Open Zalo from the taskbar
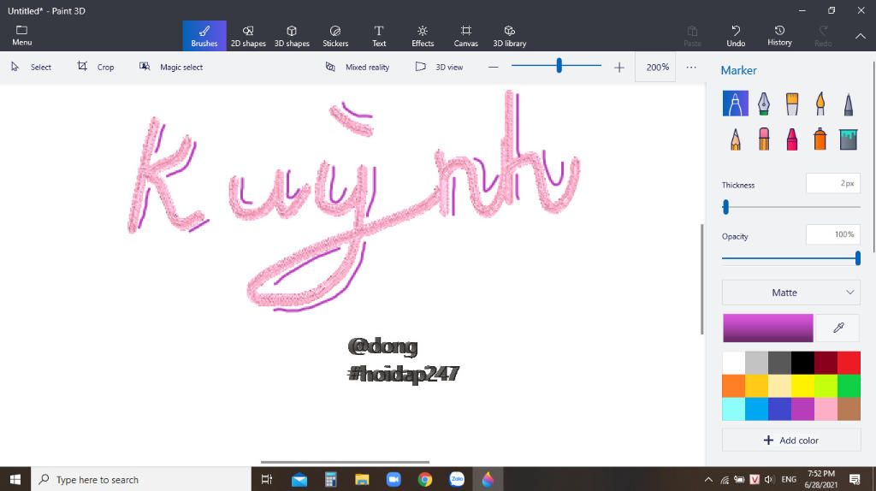Screen dimensions: 876x491 pos(457,479)
